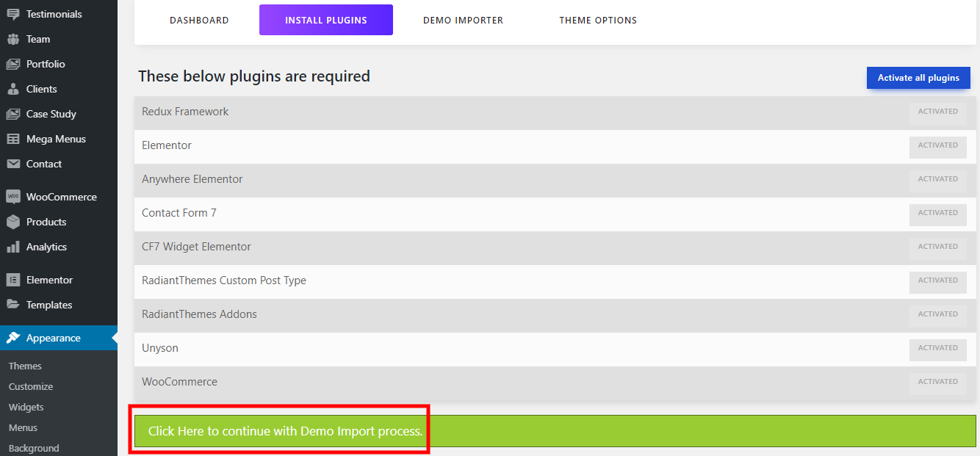
Task: Click the Elementor logo icon
Action: point(13,280)
